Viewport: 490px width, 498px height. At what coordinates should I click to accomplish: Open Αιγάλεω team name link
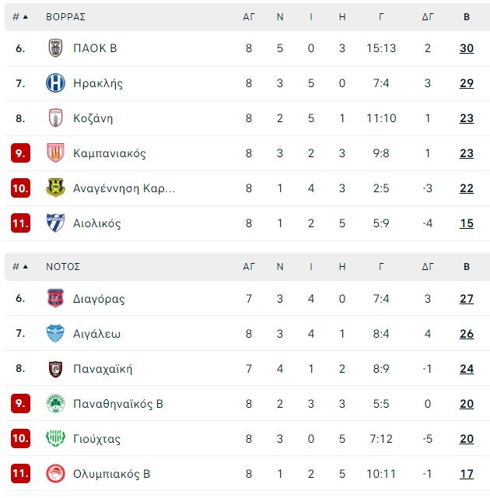point(96,334)
